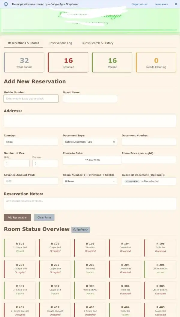
Task: Select the Reservations & Rooms tab
Action: 23,43
